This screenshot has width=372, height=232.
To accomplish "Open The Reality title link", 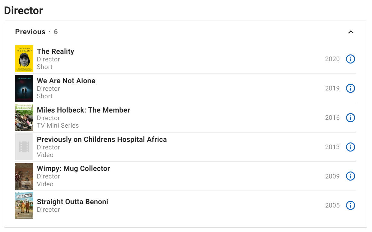I will (56, 51).
